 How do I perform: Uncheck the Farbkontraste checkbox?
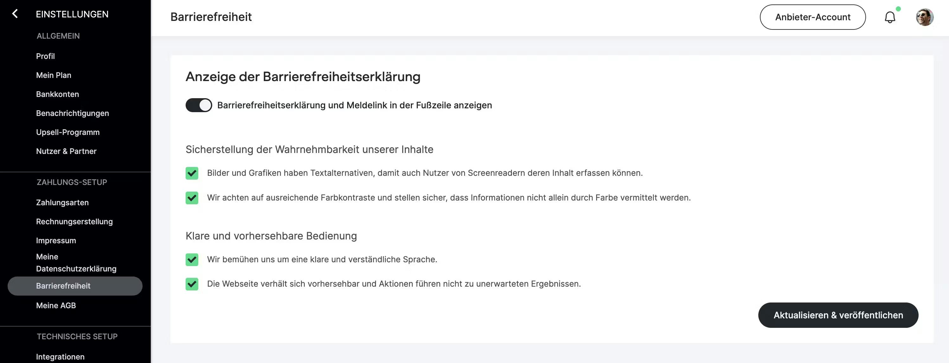coord(192,198)
